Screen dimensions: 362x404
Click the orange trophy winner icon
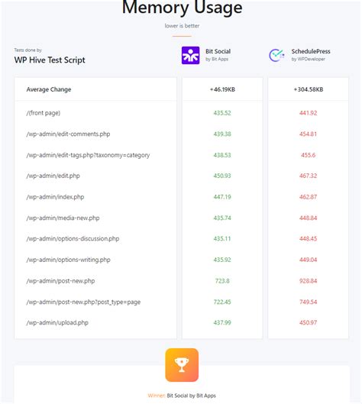click(182, 365)
